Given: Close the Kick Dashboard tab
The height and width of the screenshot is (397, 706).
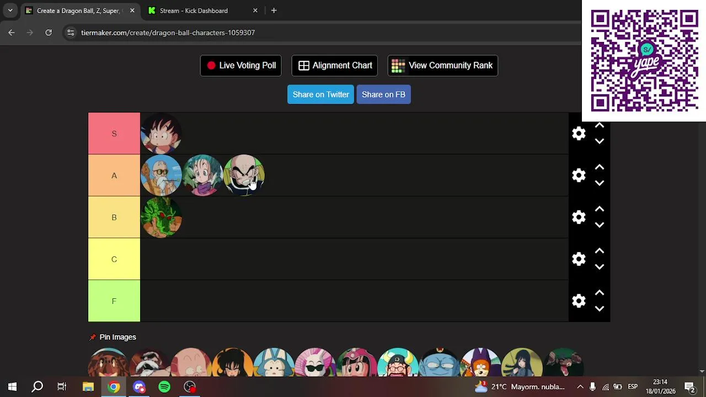Looking at the screenshot, I should (255, 10).
